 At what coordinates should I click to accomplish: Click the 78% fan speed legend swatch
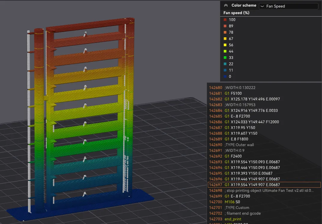coord(225,32)
